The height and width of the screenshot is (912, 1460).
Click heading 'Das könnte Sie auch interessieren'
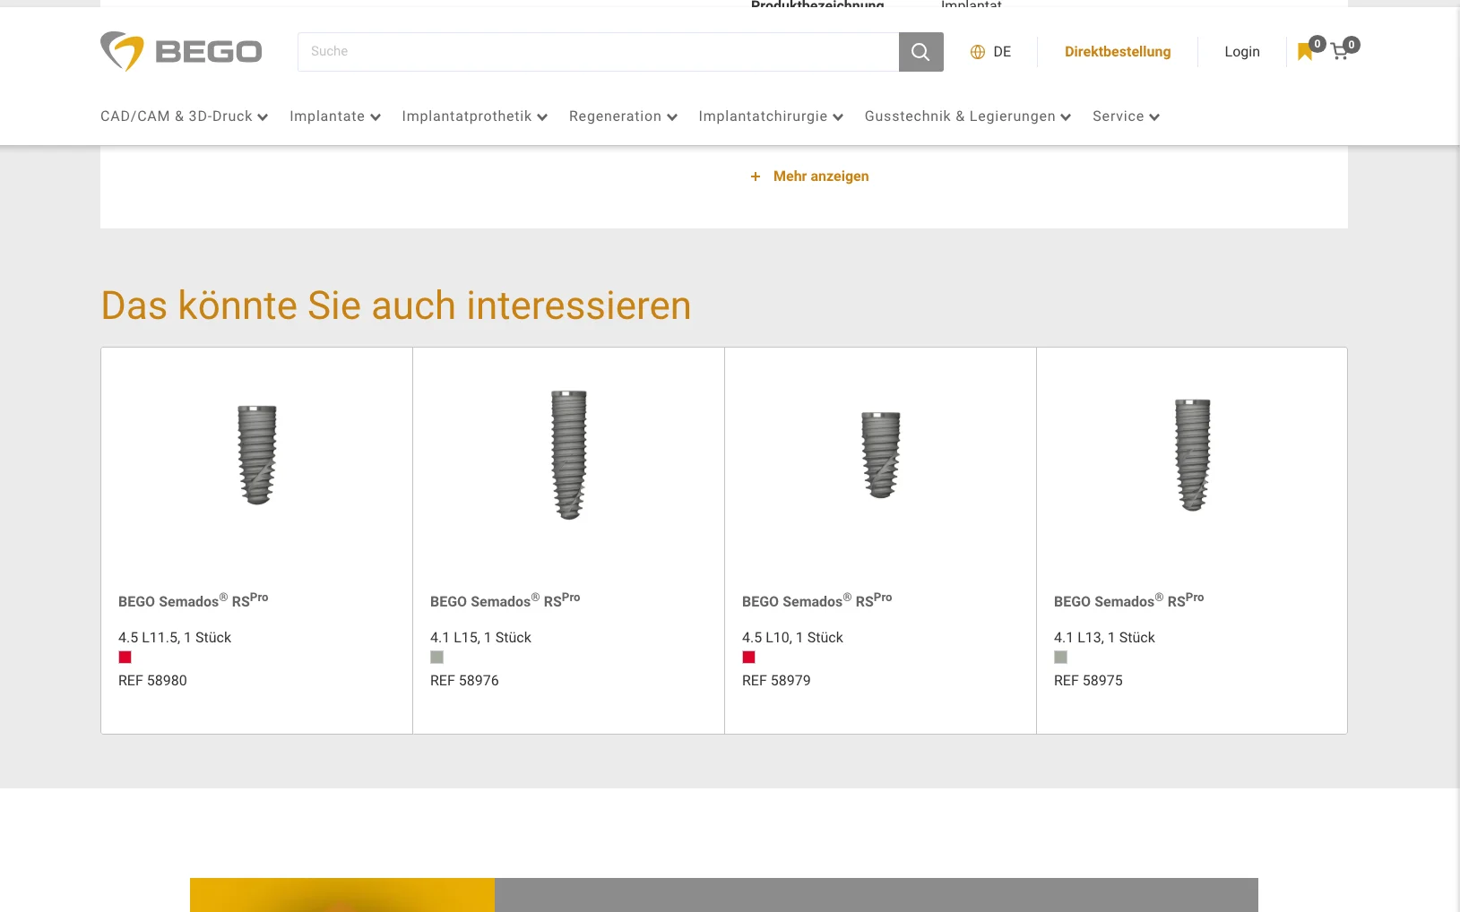coord(396,305)
